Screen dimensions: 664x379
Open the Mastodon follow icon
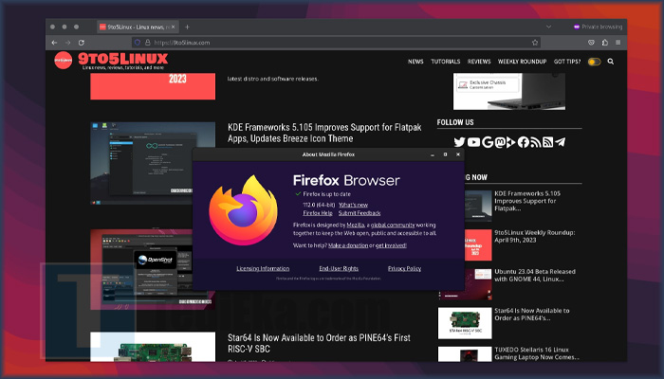pyautogui.click(x=500, y=142)
